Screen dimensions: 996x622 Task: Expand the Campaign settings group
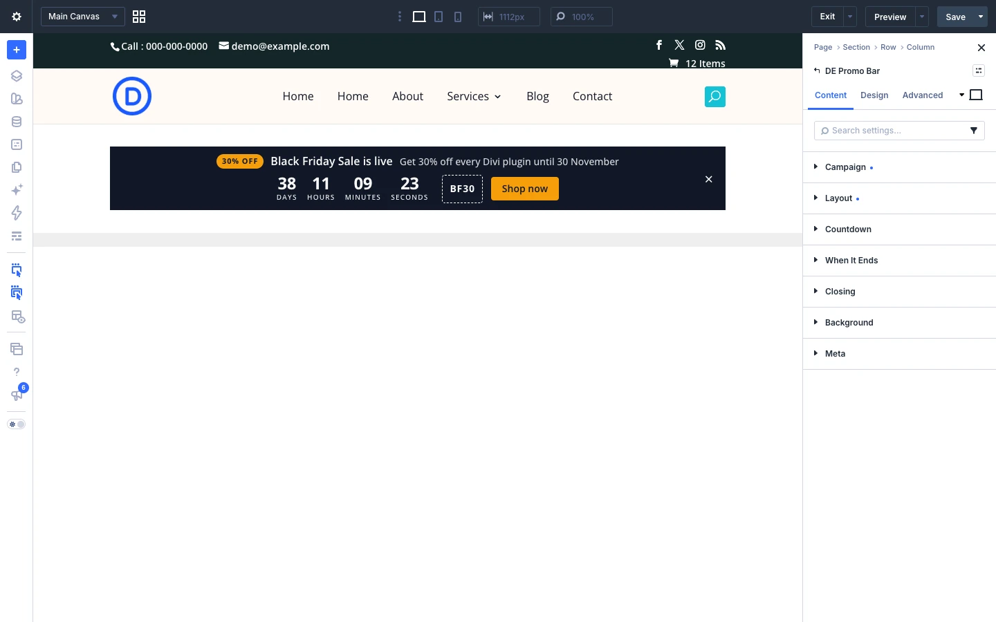point(899,167)
